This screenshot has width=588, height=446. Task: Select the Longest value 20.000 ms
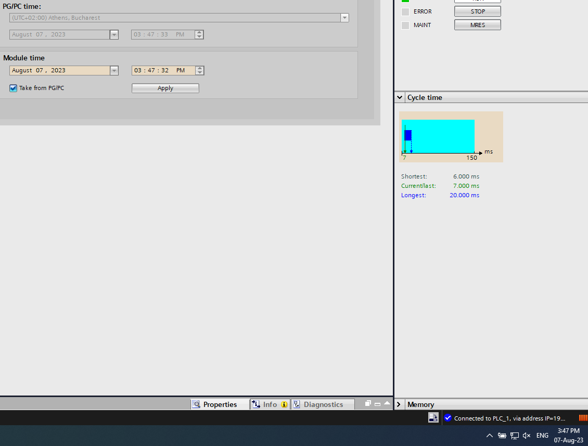tap(464, 195)
